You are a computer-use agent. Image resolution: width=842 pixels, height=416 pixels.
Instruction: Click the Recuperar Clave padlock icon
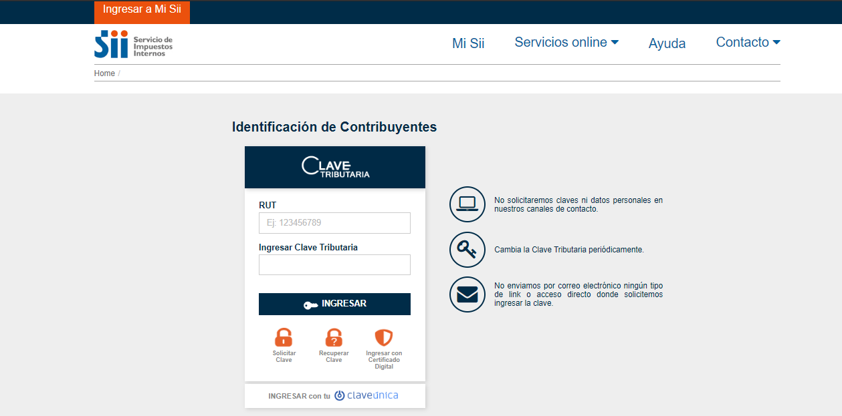point(334,337)
